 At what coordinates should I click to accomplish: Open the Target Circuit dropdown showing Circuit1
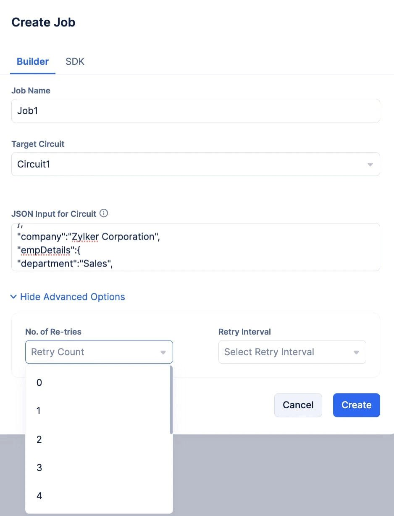[195, 164]
